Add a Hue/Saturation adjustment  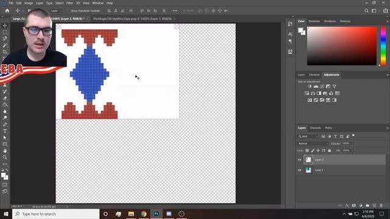tap(307, 93)
